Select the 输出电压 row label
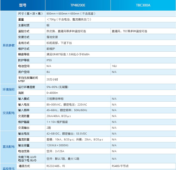 pos(24,133)
